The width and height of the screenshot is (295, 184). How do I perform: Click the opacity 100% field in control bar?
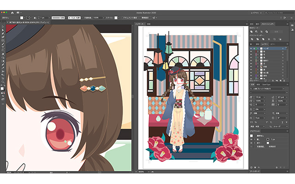[98, 17]
